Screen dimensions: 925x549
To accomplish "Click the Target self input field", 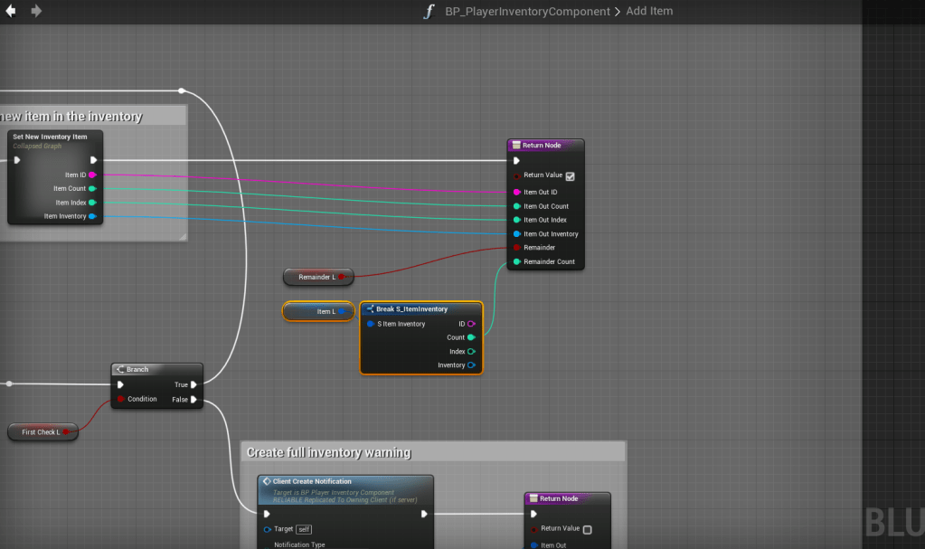I will [x=305, y=529].
